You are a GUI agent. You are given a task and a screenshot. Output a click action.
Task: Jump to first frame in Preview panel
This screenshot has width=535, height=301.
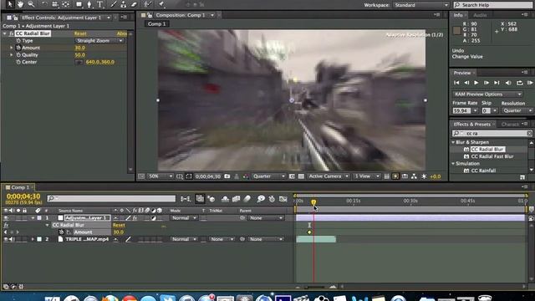pyautogui.click(x=456, y=83)
